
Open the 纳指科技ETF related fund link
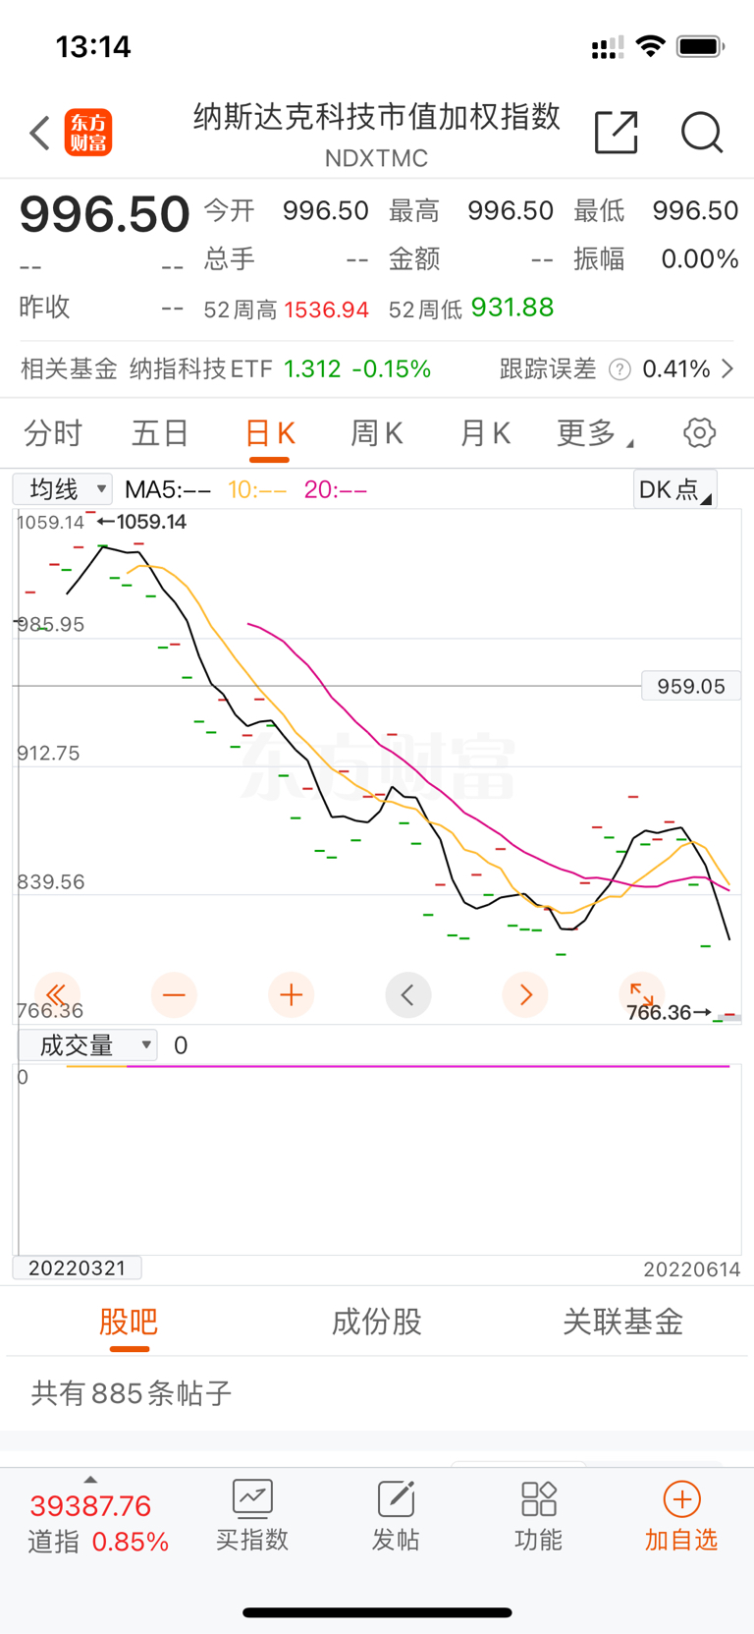[280, 369]
